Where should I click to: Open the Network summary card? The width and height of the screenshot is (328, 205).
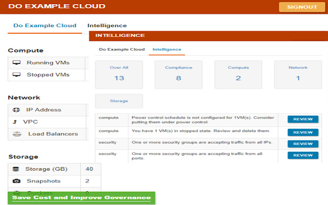[x=298, y=74]
